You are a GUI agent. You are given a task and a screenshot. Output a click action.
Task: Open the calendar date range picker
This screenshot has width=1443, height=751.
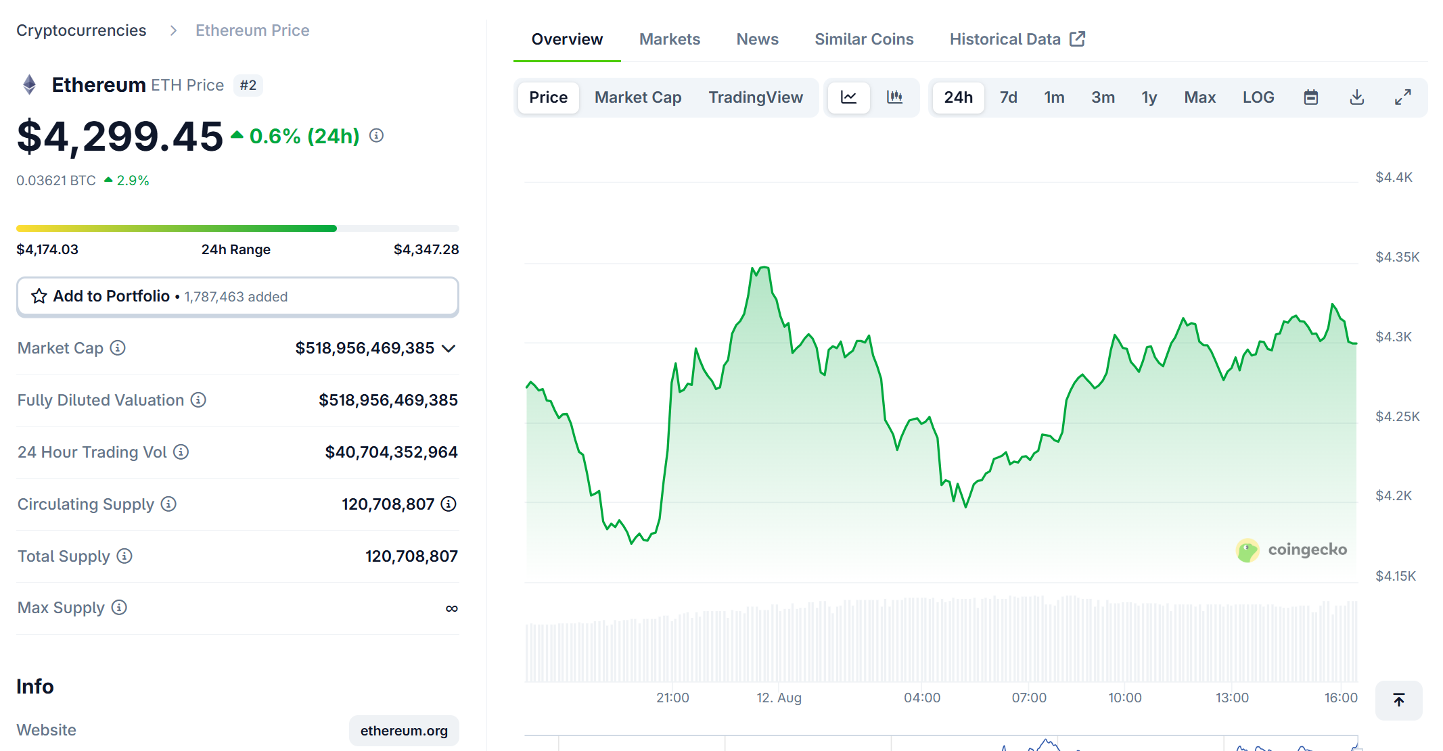click(1310, 97)
